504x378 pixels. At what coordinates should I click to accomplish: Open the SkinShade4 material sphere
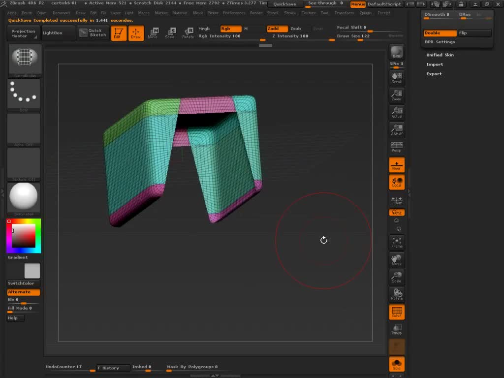tap(24, 199)
